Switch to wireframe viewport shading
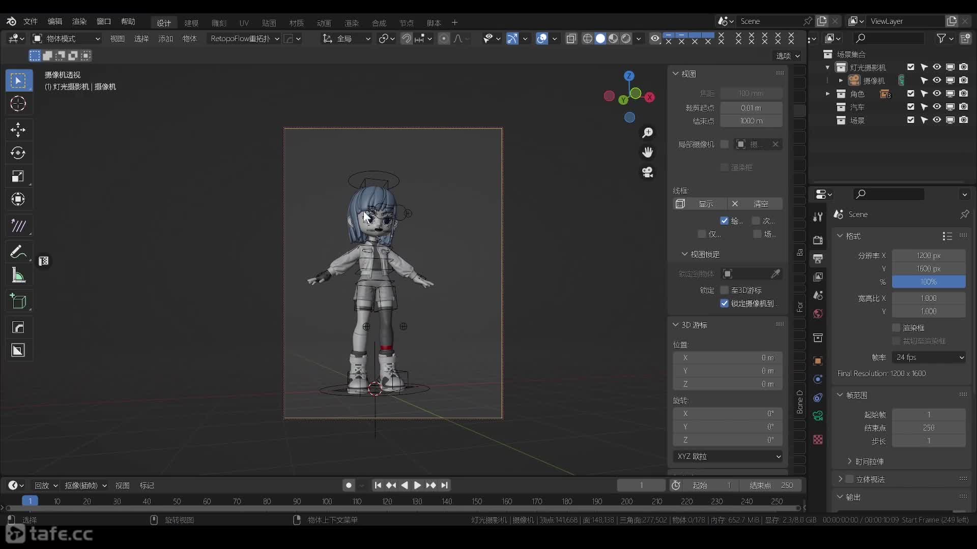Viewport: 977px width, 549px height. (x=588, y=39)
